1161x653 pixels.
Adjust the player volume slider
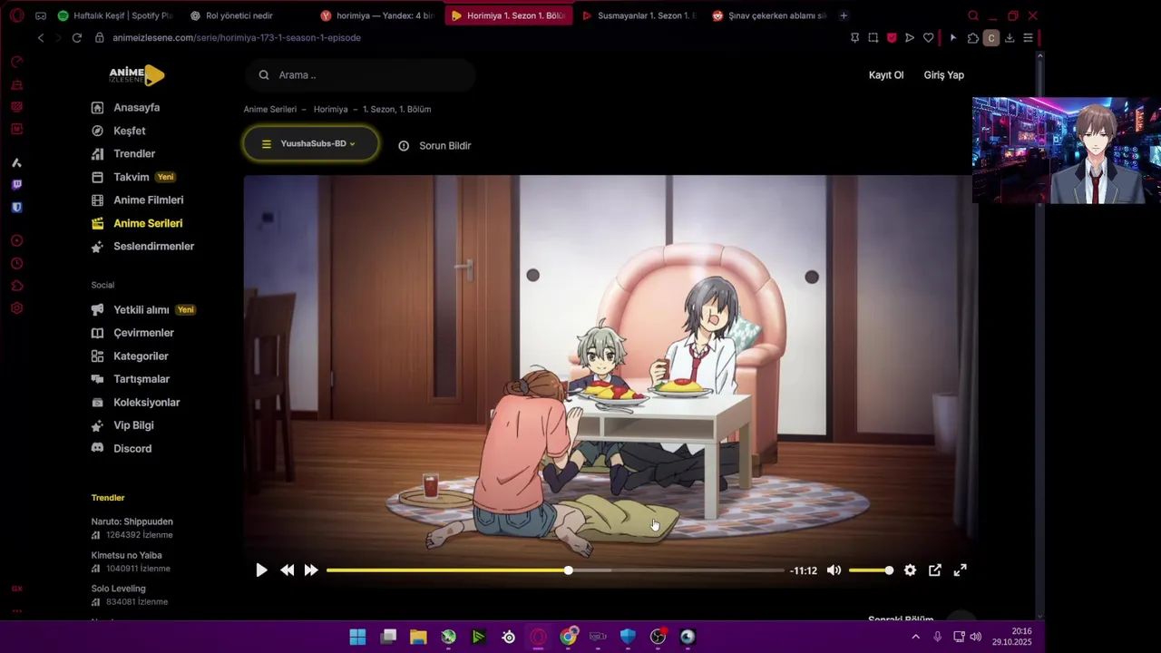pos(871,570)
